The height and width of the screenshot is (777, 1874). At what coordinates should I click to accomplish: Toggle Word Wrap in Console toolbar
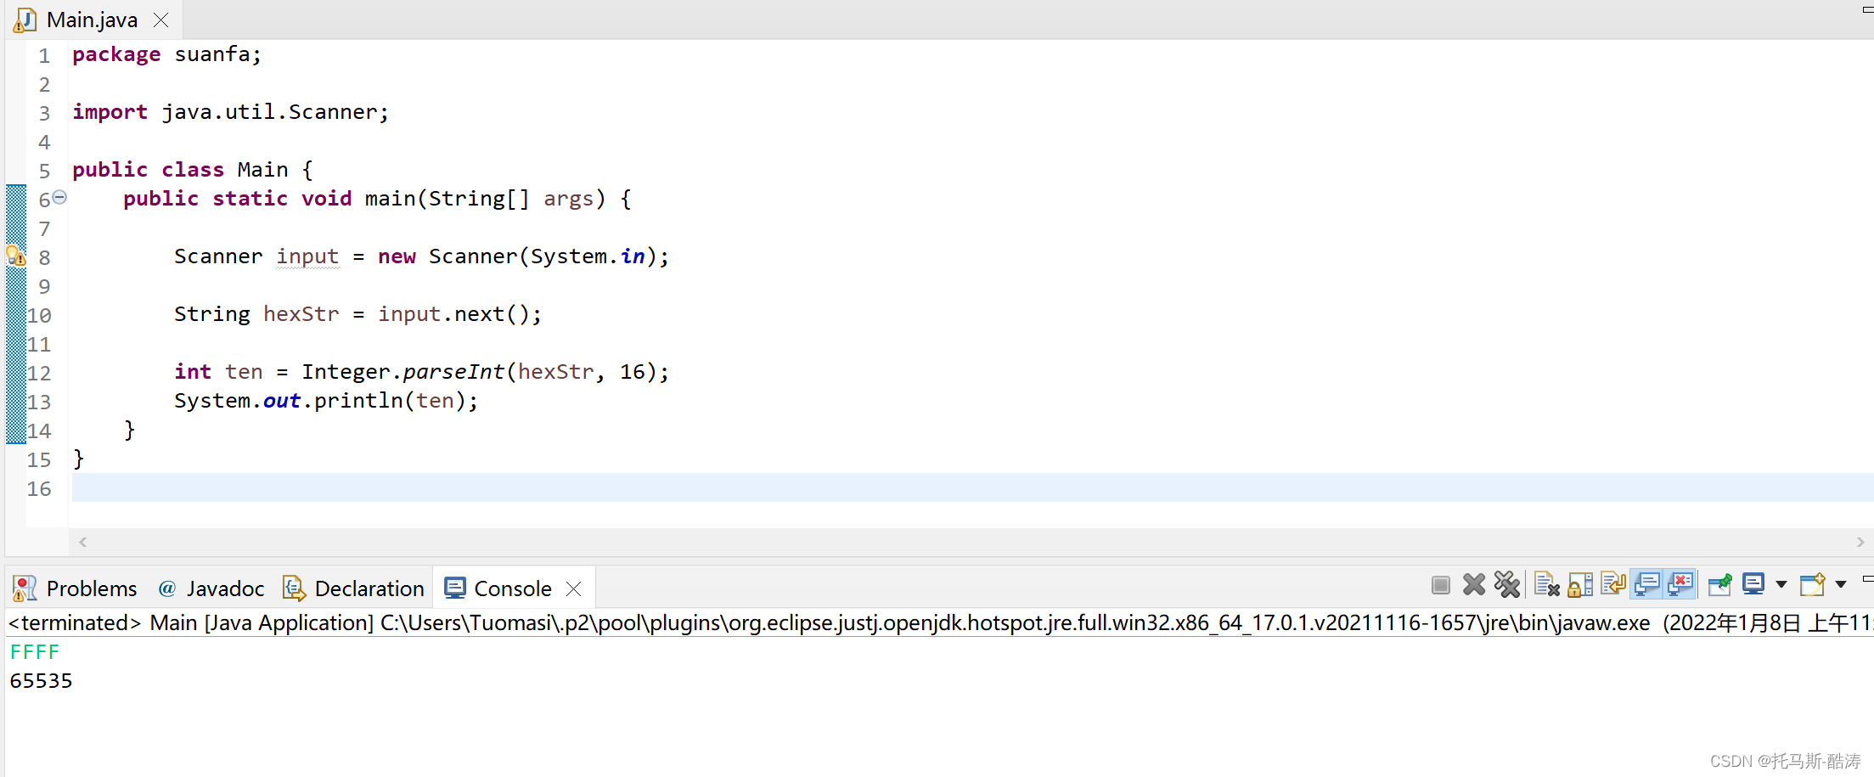click(1613, 585)
